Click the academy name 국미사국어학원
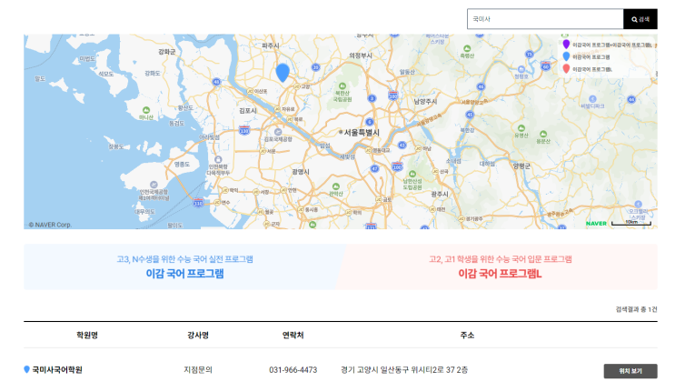Viewport: 675px width, 382px height. [x=57, y=369]
